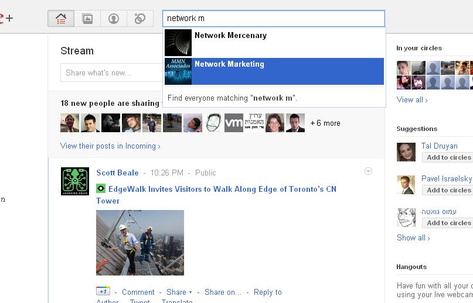The height and width of the screenshot is (303, 473).
Task: Click 'Share on...' link
Action: (x=223, y=292)
